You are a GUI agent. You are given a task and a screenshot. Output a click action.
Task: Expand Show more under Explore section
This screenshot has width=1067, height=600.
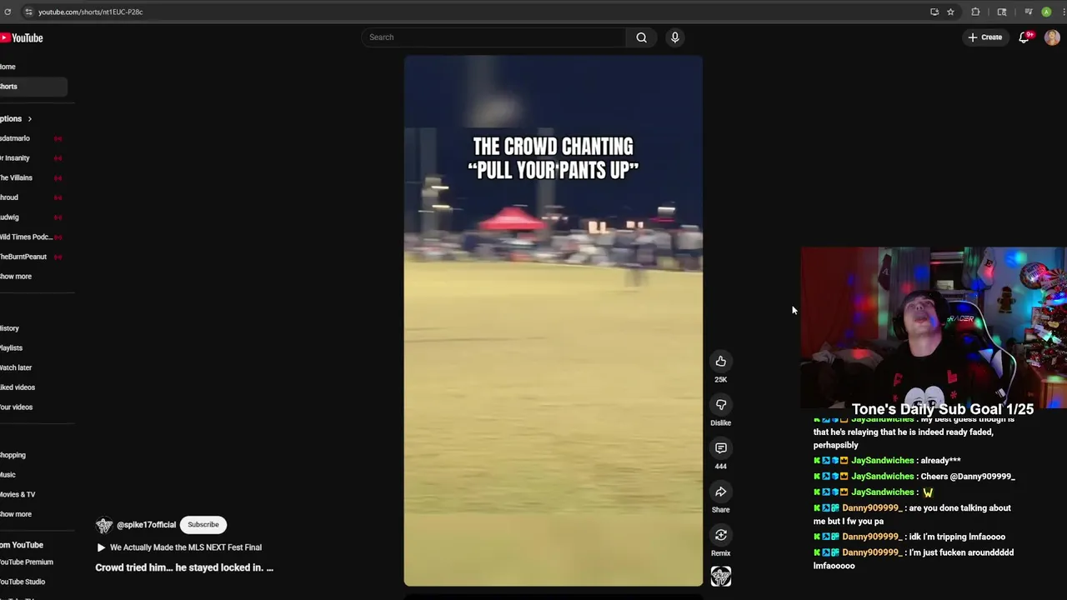pyautogui.click(x=16, y=514)
